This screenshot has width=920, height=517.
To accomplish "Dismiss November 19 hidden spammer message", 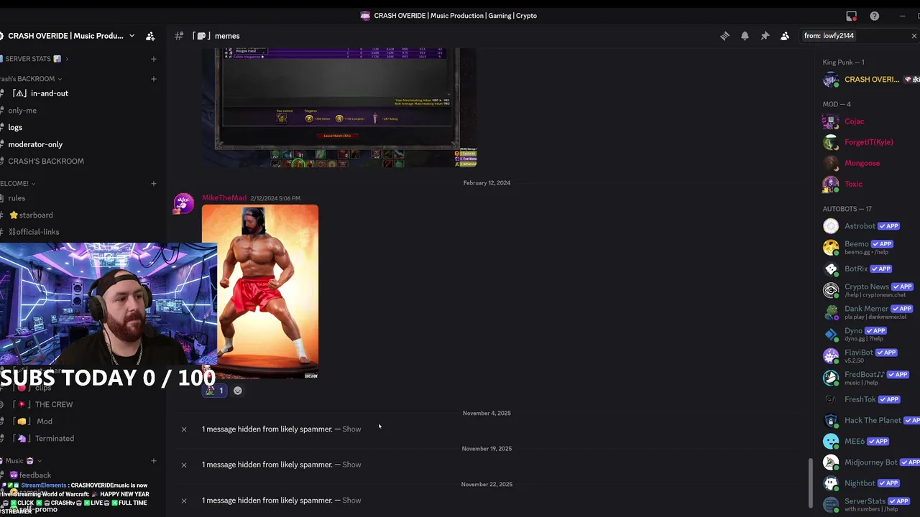I will point(184,465).
